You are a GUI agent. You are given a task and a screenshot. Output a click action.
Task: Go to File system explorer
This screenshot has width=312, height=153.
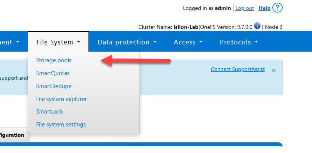[x=61, y=99]
